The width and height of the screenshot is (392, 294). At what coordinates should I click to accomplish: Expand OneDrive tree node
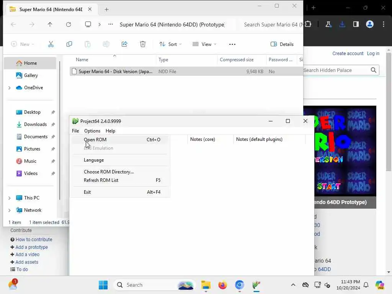click(x=10, y=88)
